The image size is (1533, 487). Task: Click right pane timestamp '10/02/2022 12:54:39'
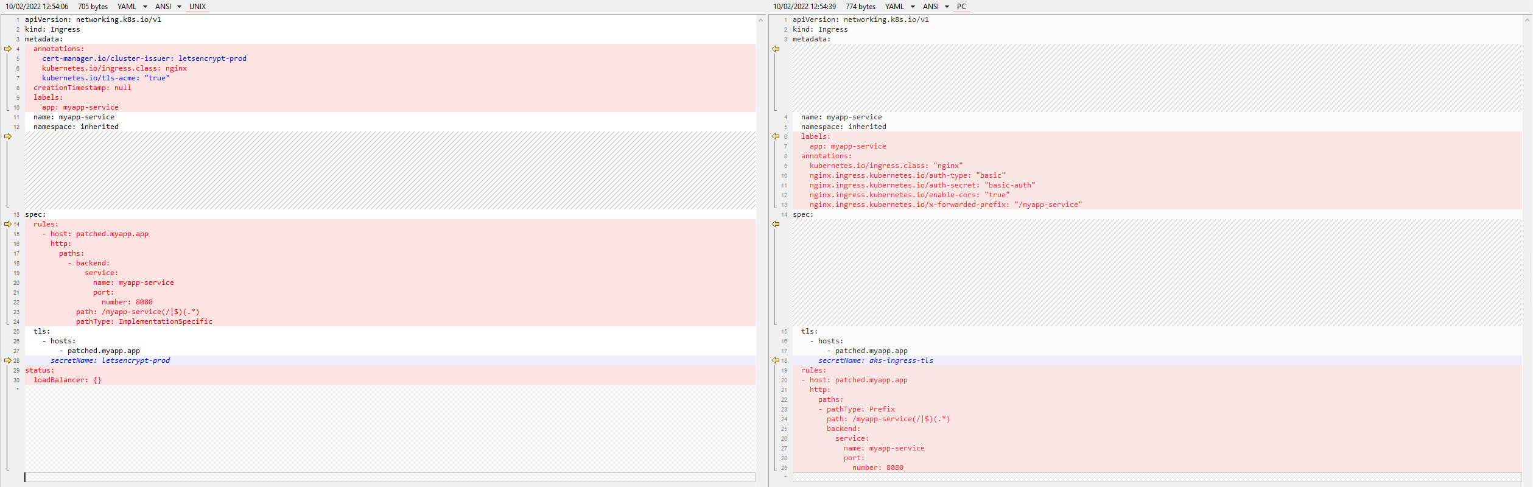804,7
